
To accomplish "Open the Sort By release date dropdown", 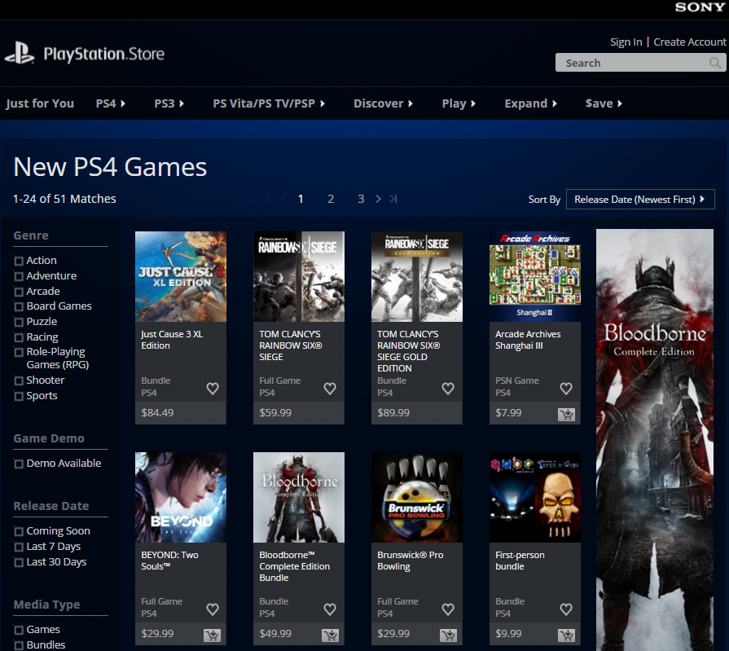I will pos(639,199).
